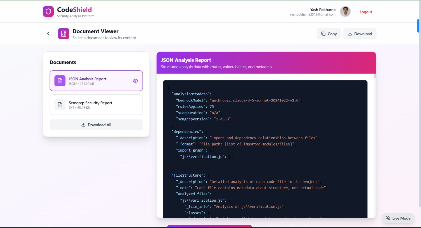Select the JSON Analysis Report document
The height and width of the screenshot is (228, 421).
[96, 81]
